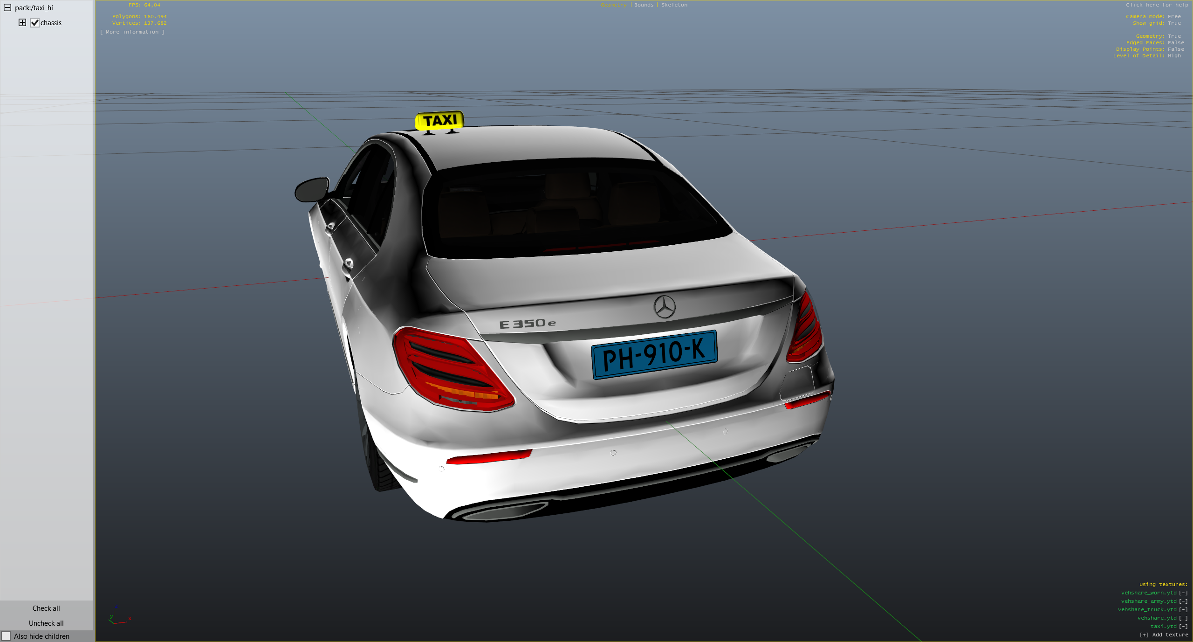Expand More information stats section
The height and width of the screenshot is (642, 1193).
132,32
